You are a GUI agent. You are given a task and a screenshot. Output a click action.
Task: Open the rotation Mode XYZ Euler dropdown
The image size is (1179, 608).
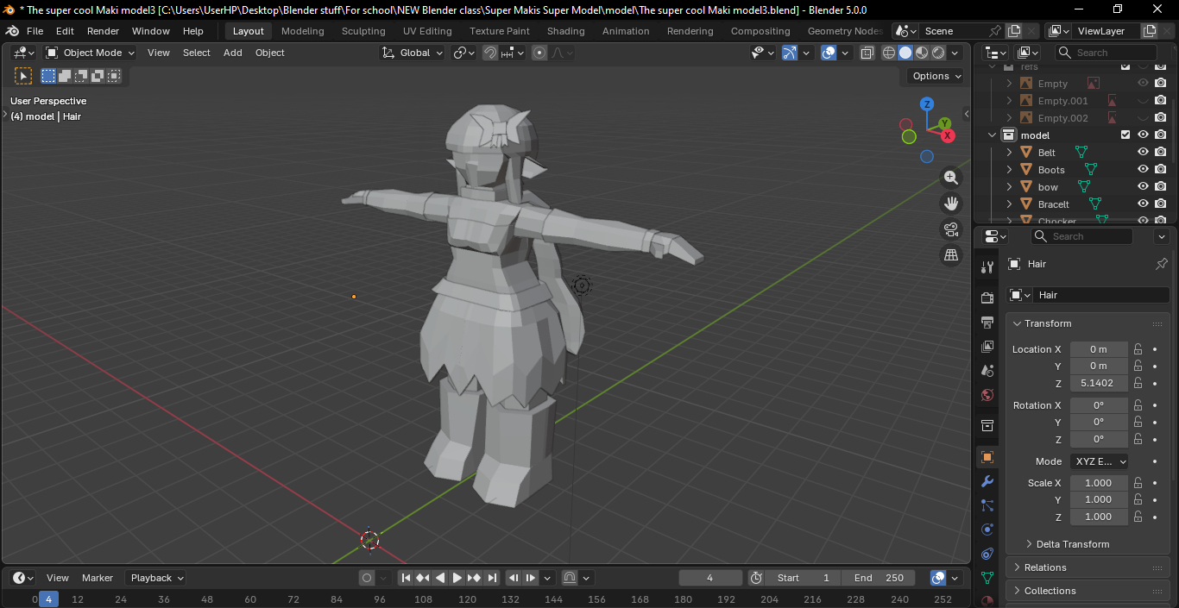pos(1099,461)
